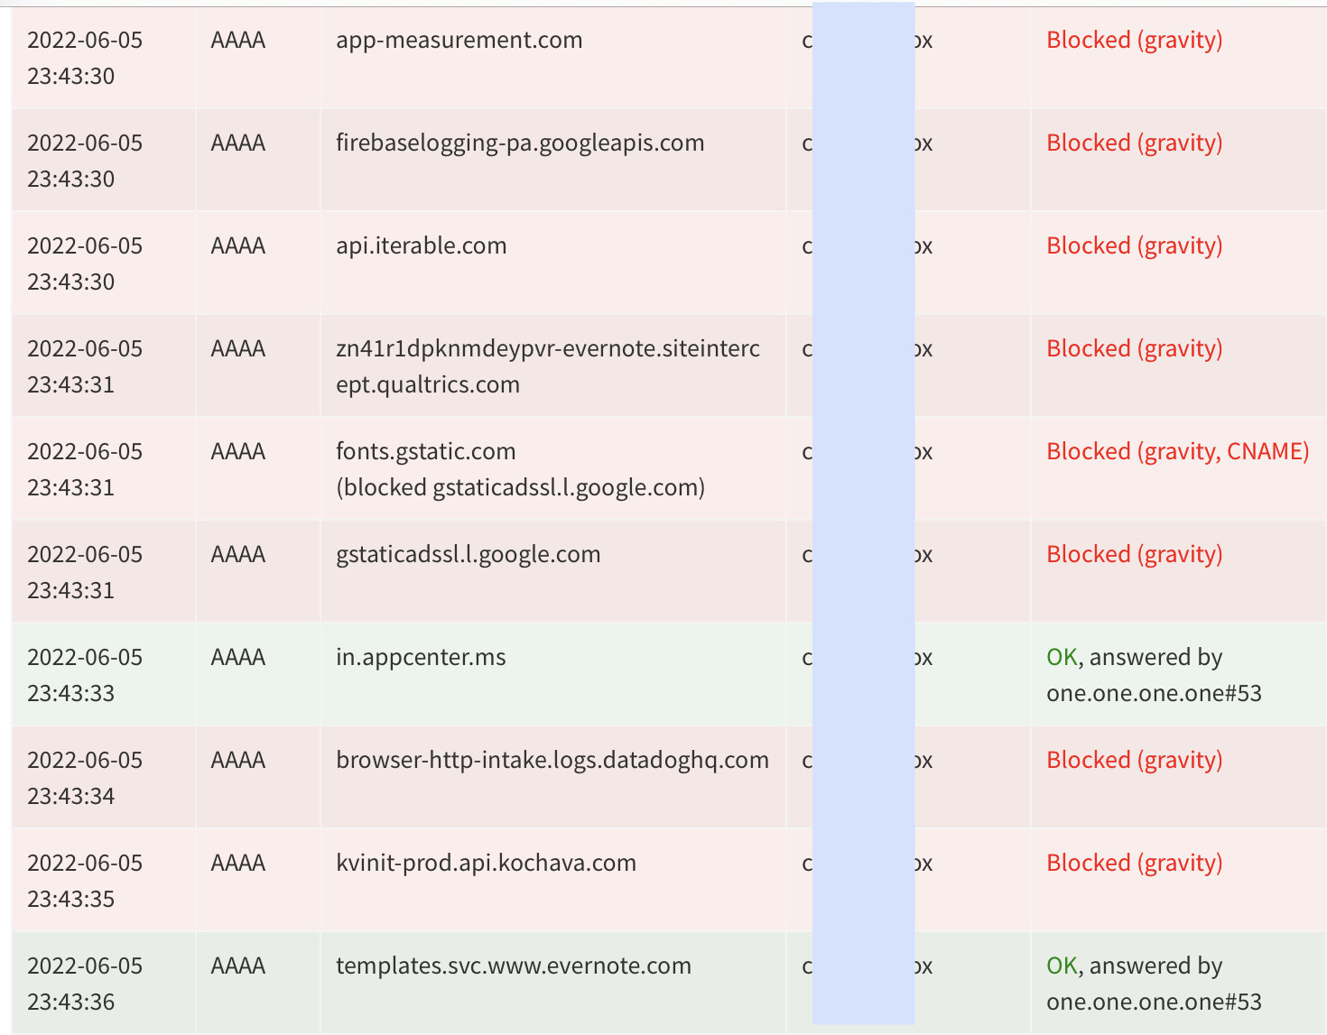Click Blocked (gravity) status for kochava row

coord(1134,864)
